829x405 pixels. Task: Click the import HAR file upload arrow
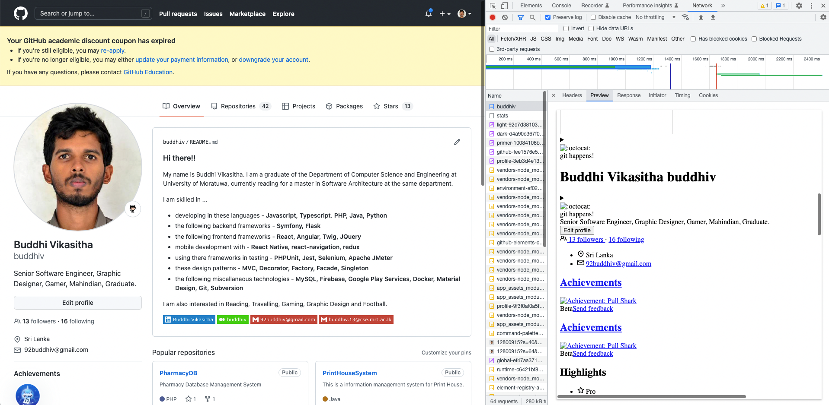701,17
